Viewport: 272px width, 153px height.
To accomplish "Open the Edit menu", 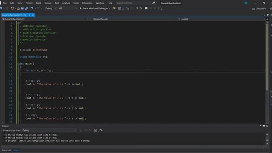I will tap(12, 3).
